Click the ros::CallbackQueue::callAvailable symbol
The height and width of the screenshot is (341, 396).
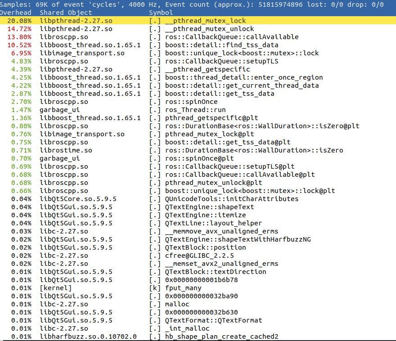232,37
